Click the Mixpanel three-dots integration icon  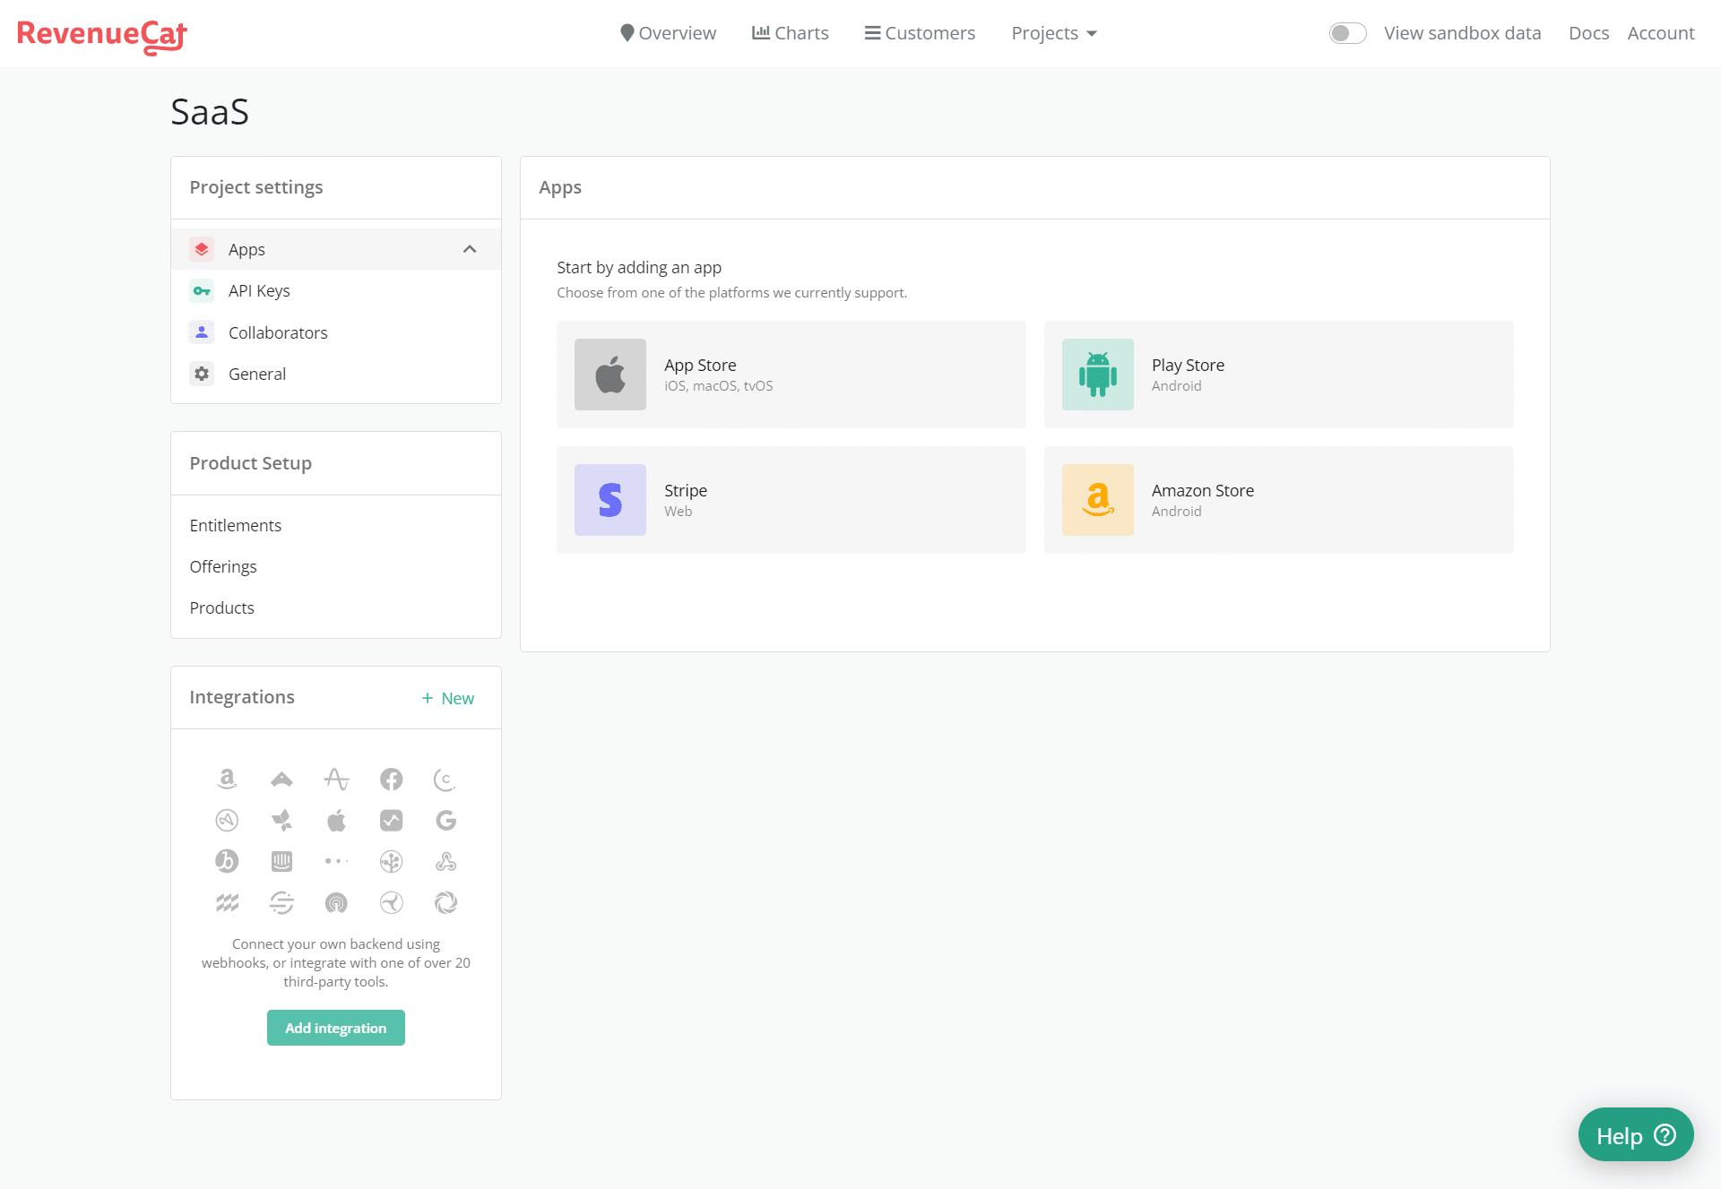[x=336, y=861]
